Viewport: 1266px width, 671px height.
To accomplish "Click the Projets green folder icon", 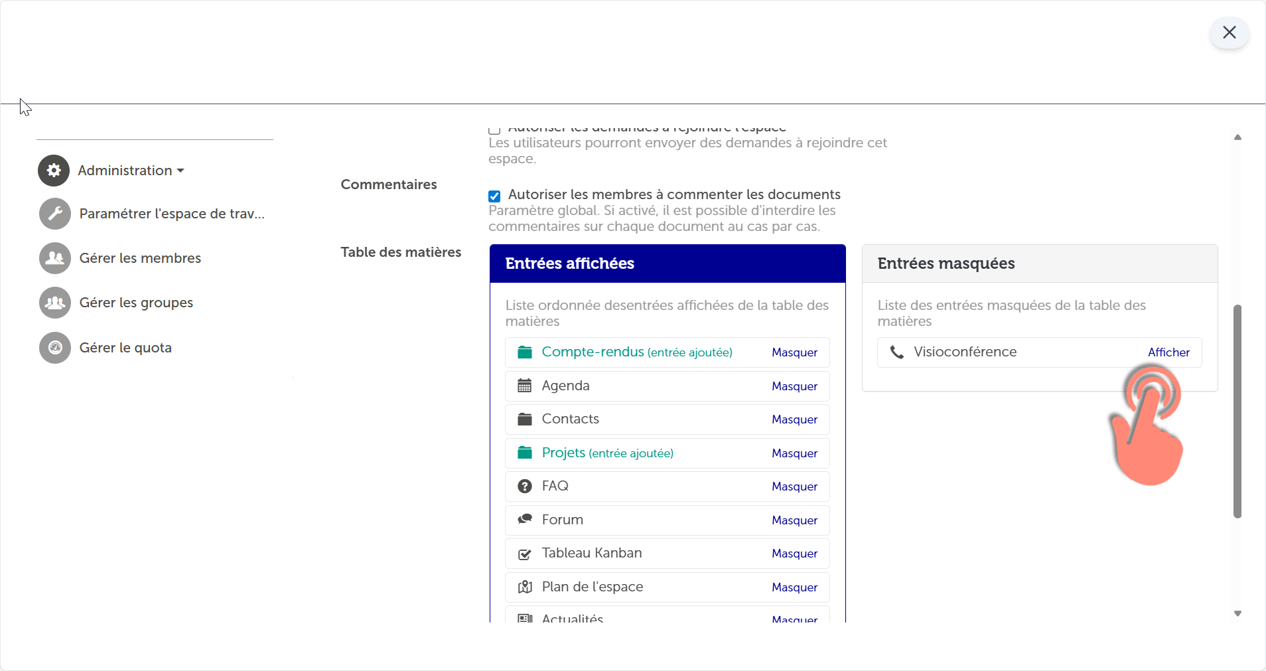I will pyautogui.click(x=525, y=453).
